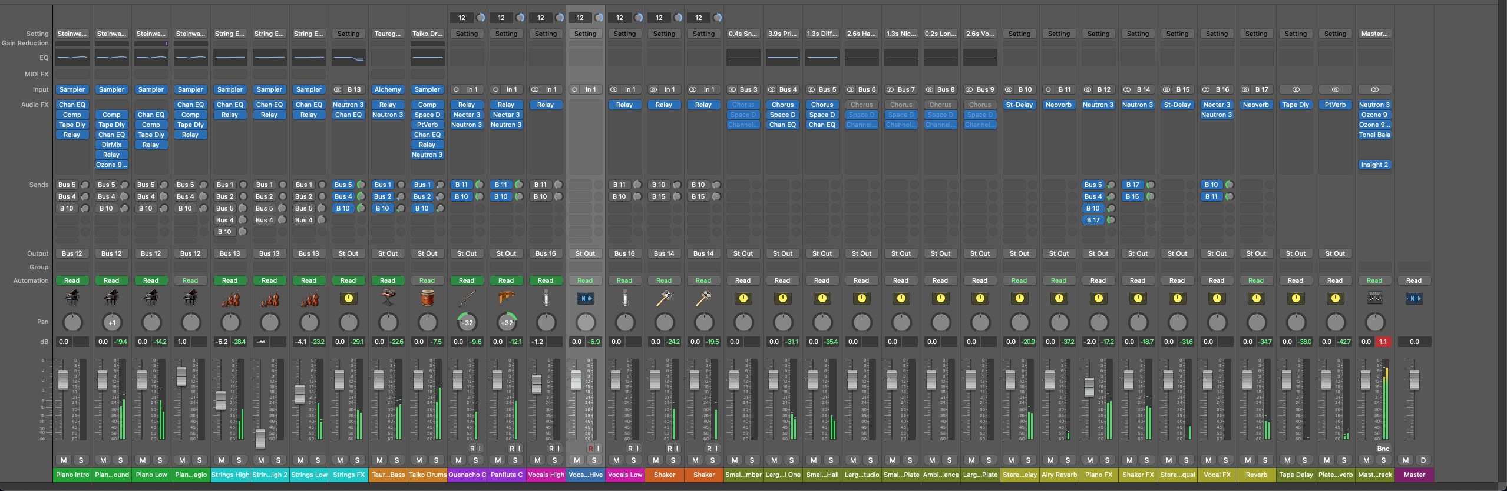Viewport: 1507px width, 491px height.
Task: Click the Strin...igh 2 strings icon
Action: coord(269,298)
